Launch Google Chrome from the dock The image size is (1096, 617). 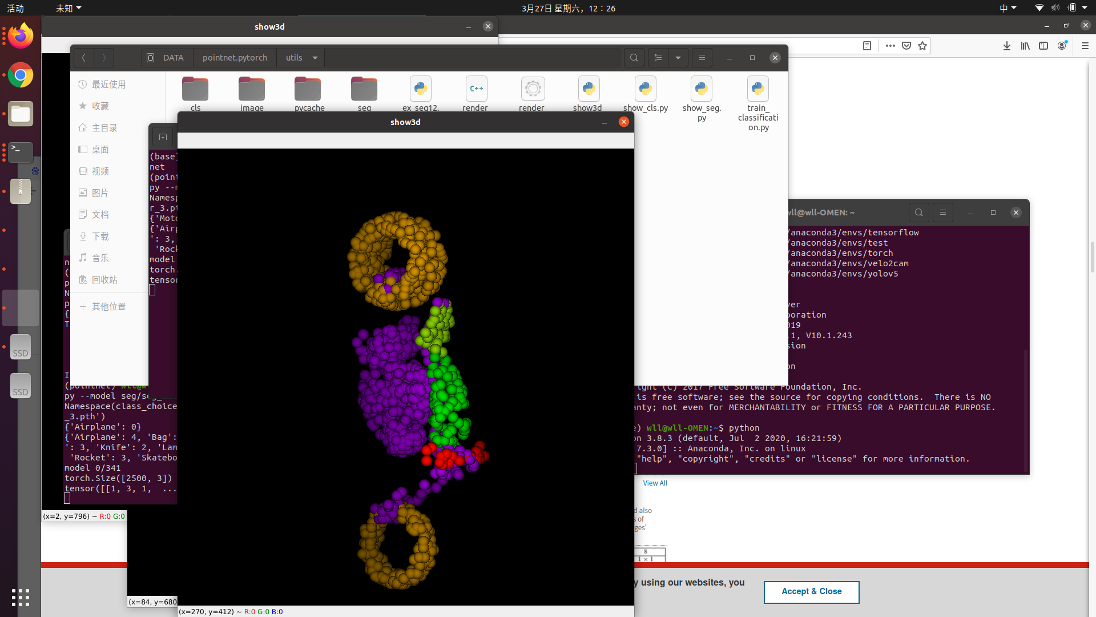[21, 75]
